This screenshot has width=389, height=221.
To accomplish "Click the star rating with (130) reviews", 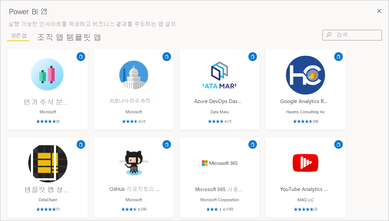I will (x=220, y=209).
